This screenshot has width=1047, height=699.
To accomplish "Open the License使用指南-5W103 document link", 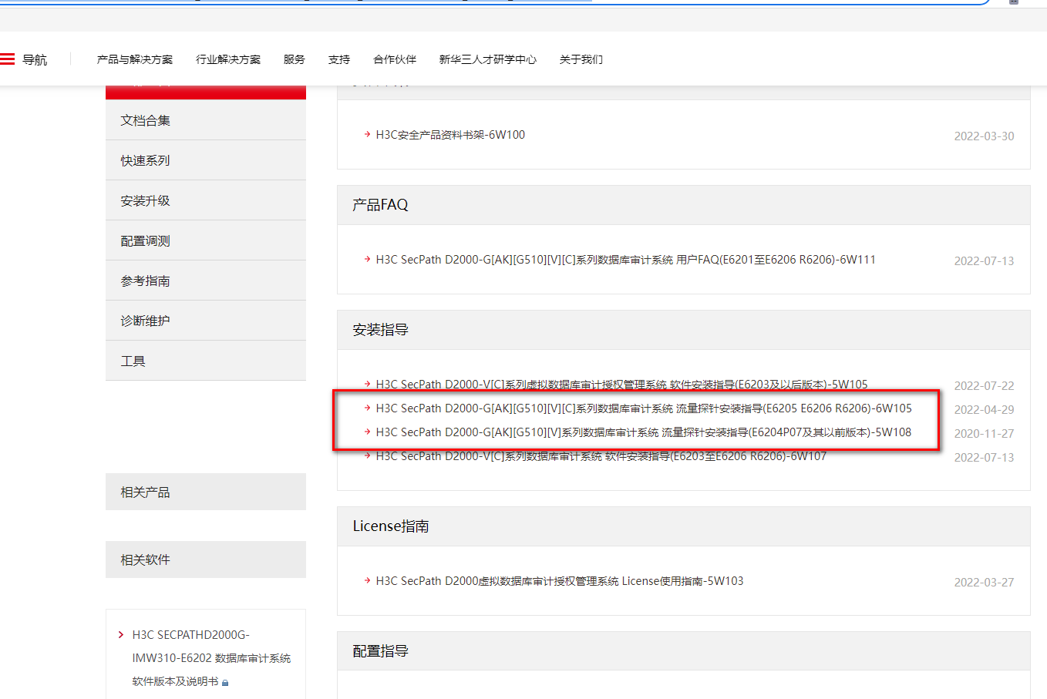I will 560,581.
